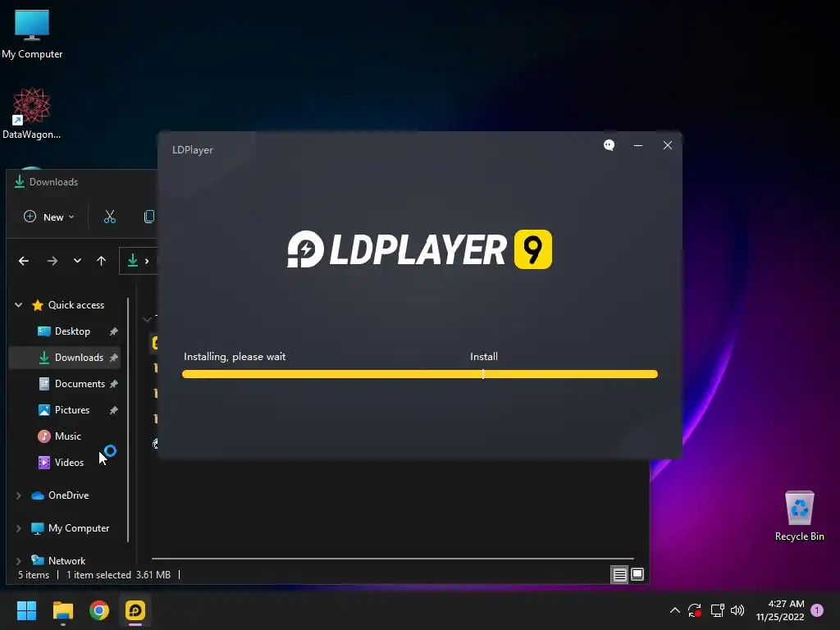
Task: Click pin icon next to Pictures
Action: pyautogui.click(x=113, y=410)
